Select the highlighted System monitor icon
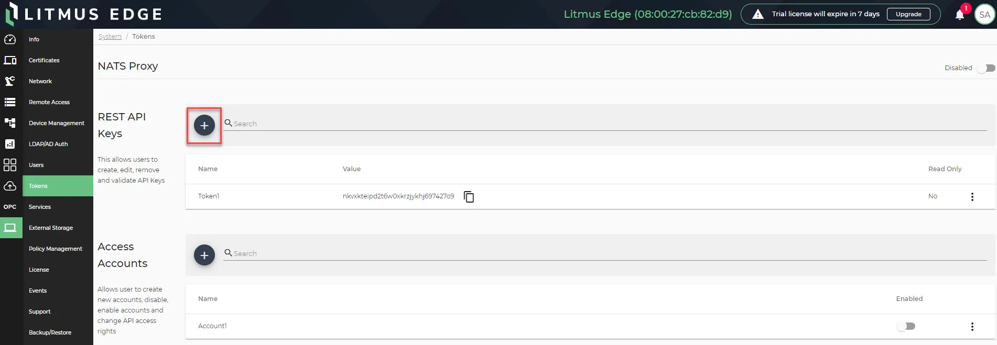 coord(10,228)
